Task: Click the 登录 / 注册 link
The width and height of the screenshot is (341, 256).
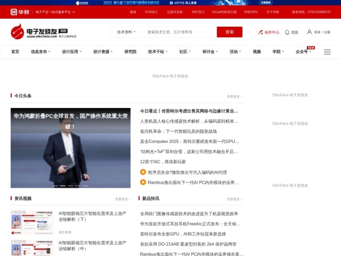Action: [322, 32]
